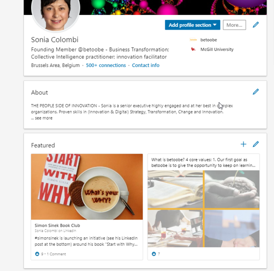Click the 1 Comment count
Screen dimensions: 274x271
(x=56, y=254)
